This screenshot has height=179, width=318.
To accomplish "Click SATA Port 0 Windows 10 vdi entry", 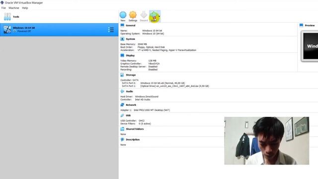I will tap(162, 83).
